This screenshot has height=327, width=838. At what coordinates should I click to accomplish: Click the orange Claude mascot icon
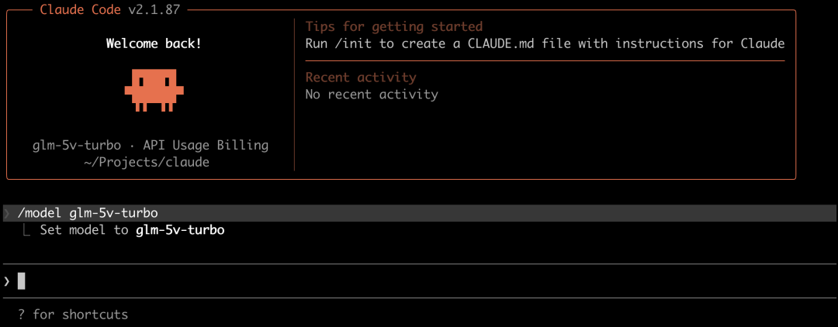click(x=154, y=90)
